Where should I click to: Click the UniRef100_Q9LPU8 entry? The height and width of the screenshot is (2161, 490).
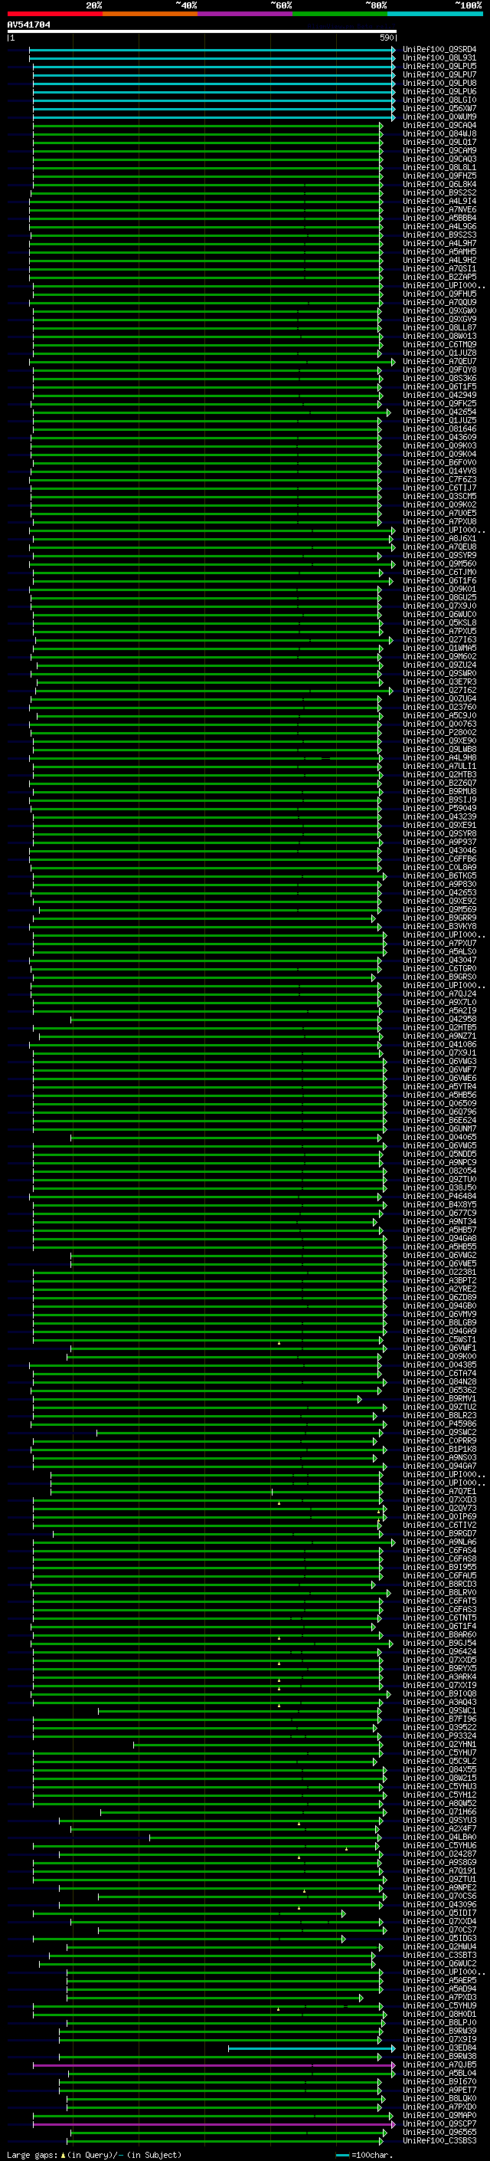tap(439, 83)
